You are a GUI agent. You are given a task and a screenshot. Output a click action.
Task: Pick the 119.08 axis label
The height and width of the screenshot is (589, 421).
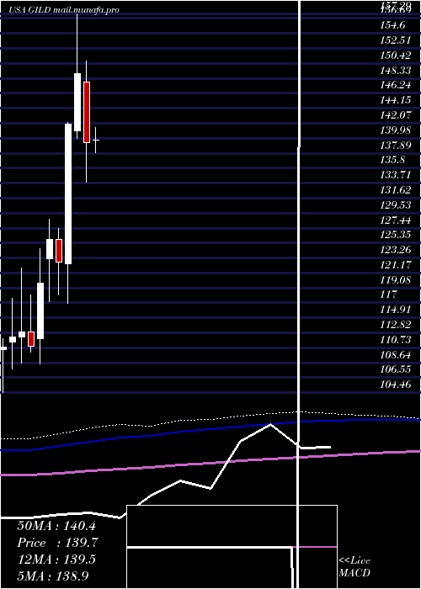pyautogui.click(x=395, y=280)
